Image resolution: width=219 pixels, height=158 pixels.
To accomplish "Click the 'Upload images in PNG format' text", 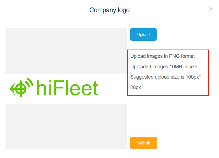I will tap(162, 56).
